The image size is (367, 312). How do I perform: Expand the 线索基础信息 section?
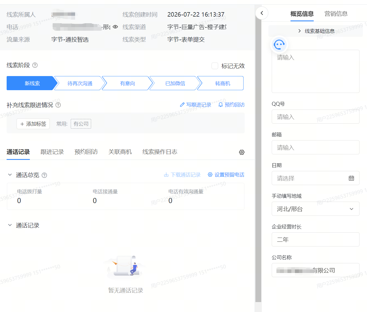click(316, 31)
